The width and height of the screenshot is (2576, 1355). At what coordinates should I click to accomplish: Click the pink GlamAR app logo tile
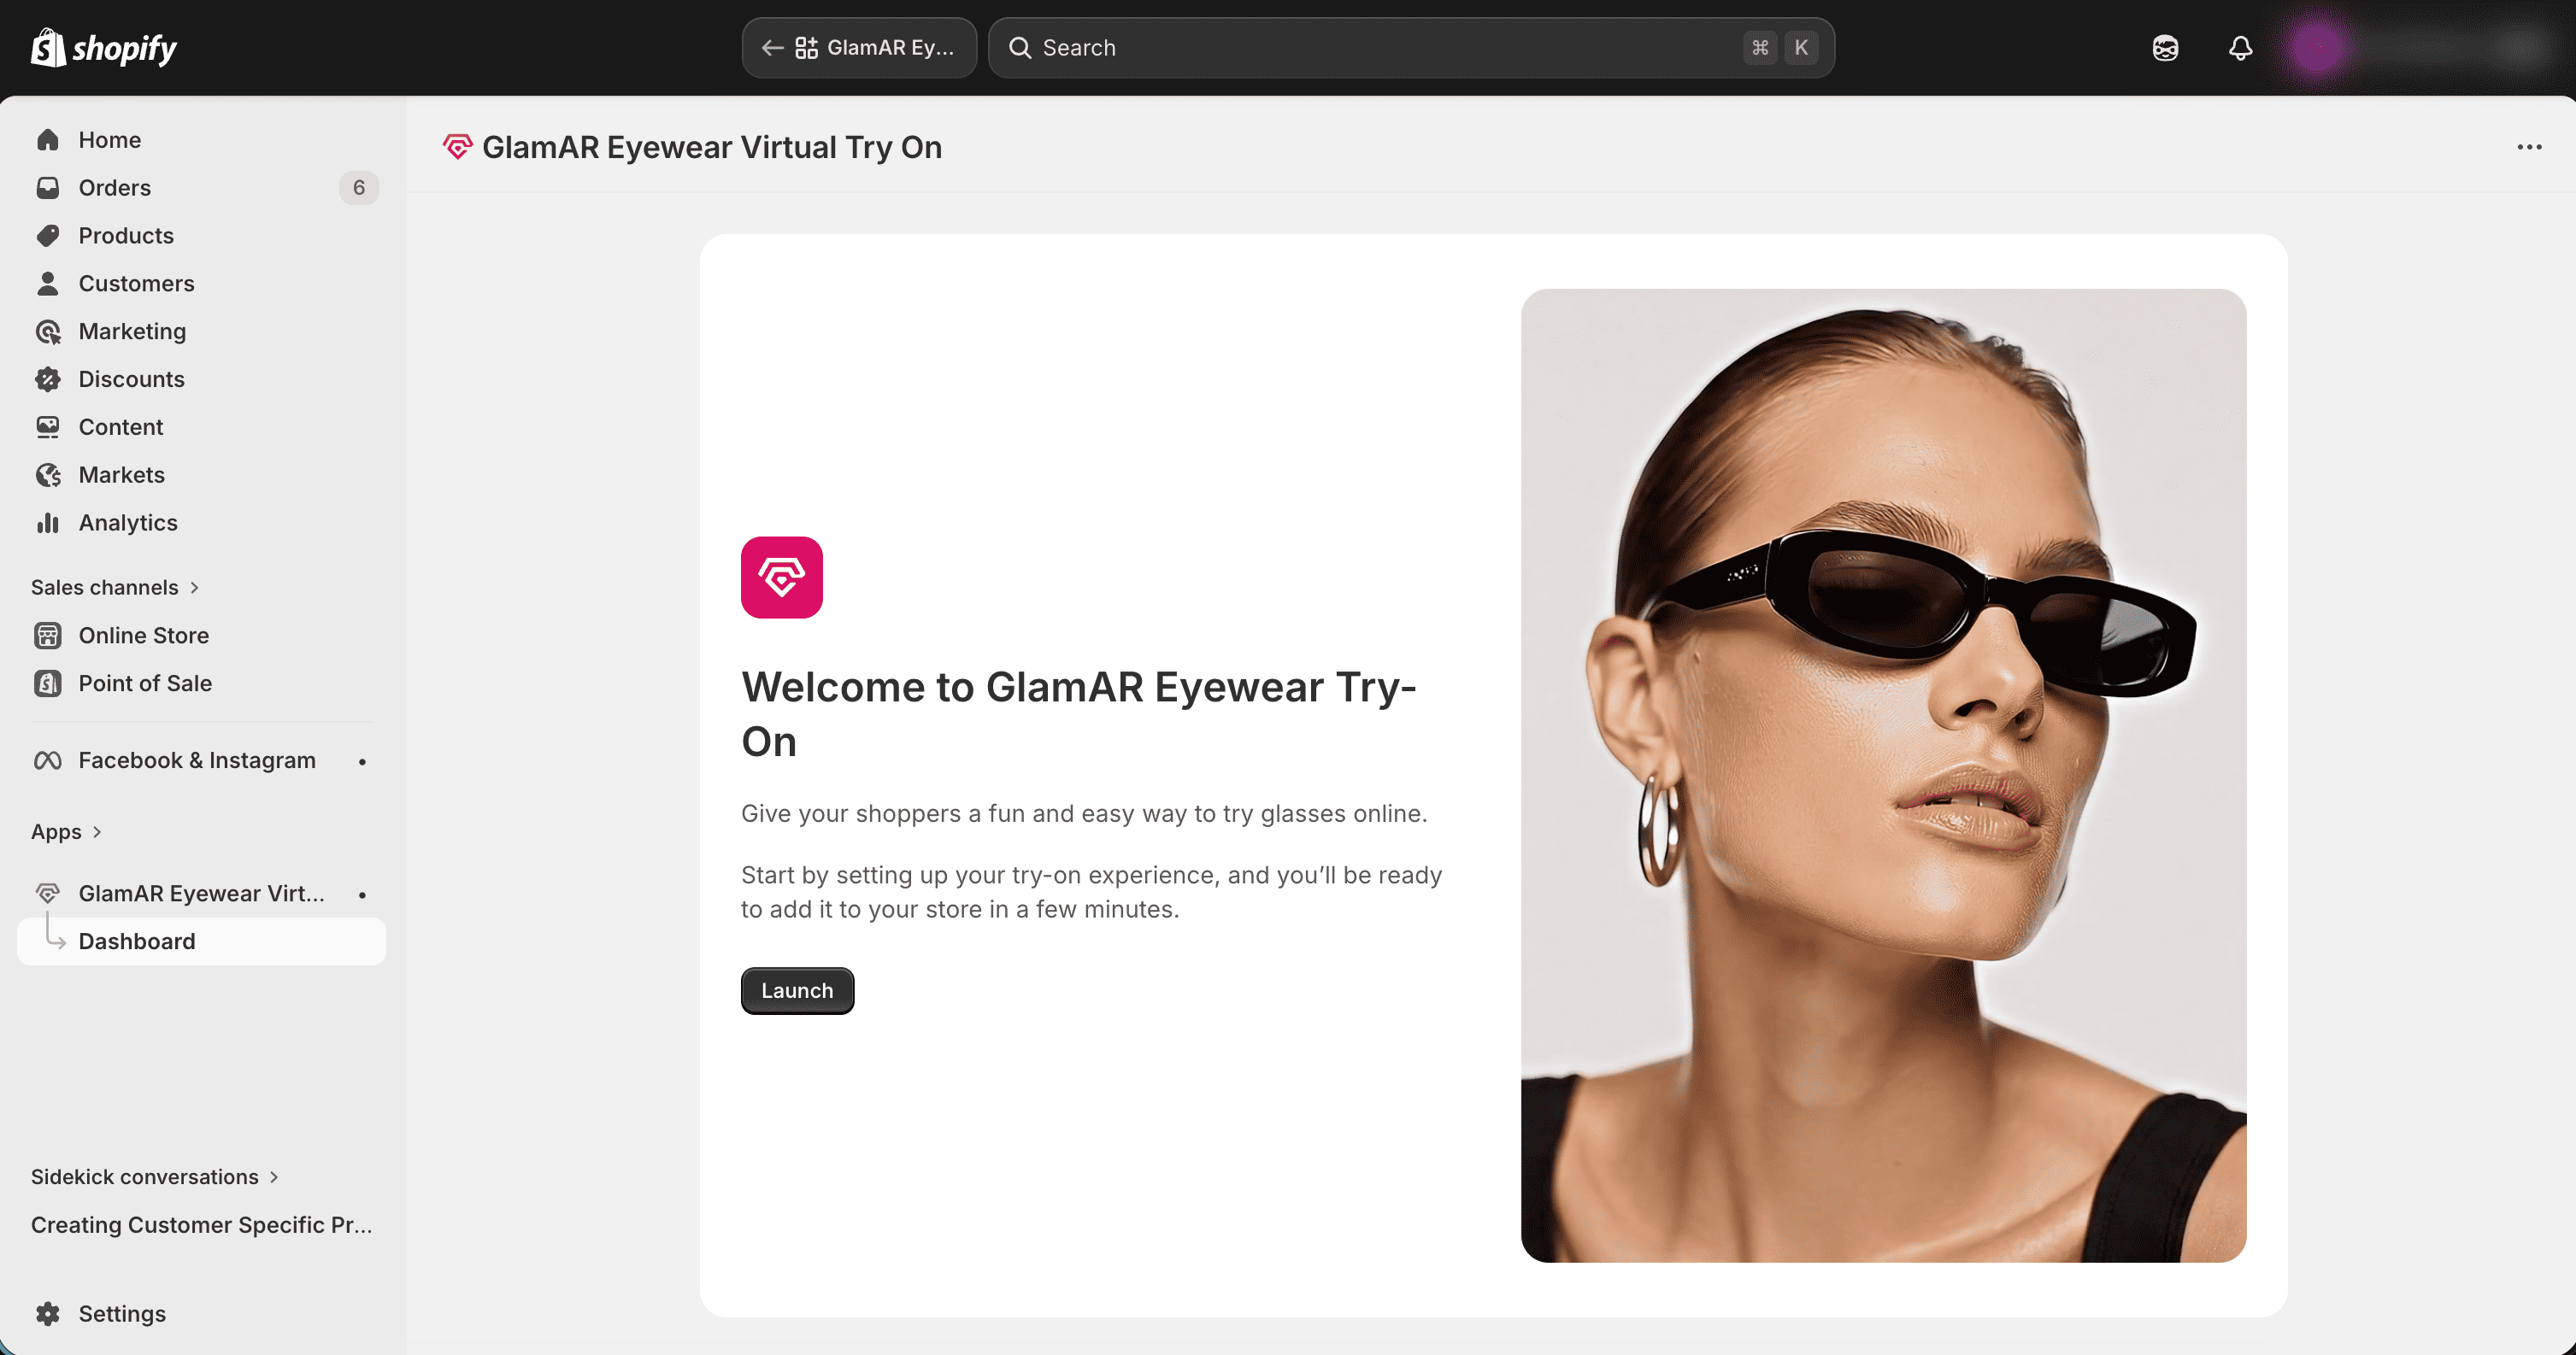pos(781,577)
